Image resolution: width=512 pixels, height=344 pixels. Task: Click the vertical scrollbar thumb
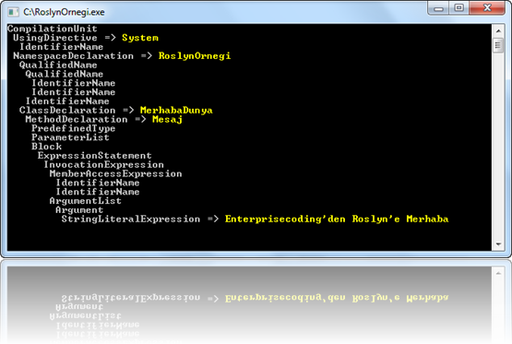498,45
